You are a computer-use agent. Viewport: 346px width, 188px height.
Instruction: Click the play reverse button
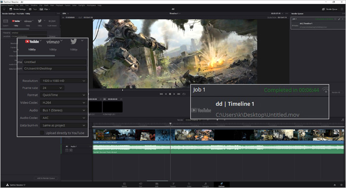click(166, 94)
